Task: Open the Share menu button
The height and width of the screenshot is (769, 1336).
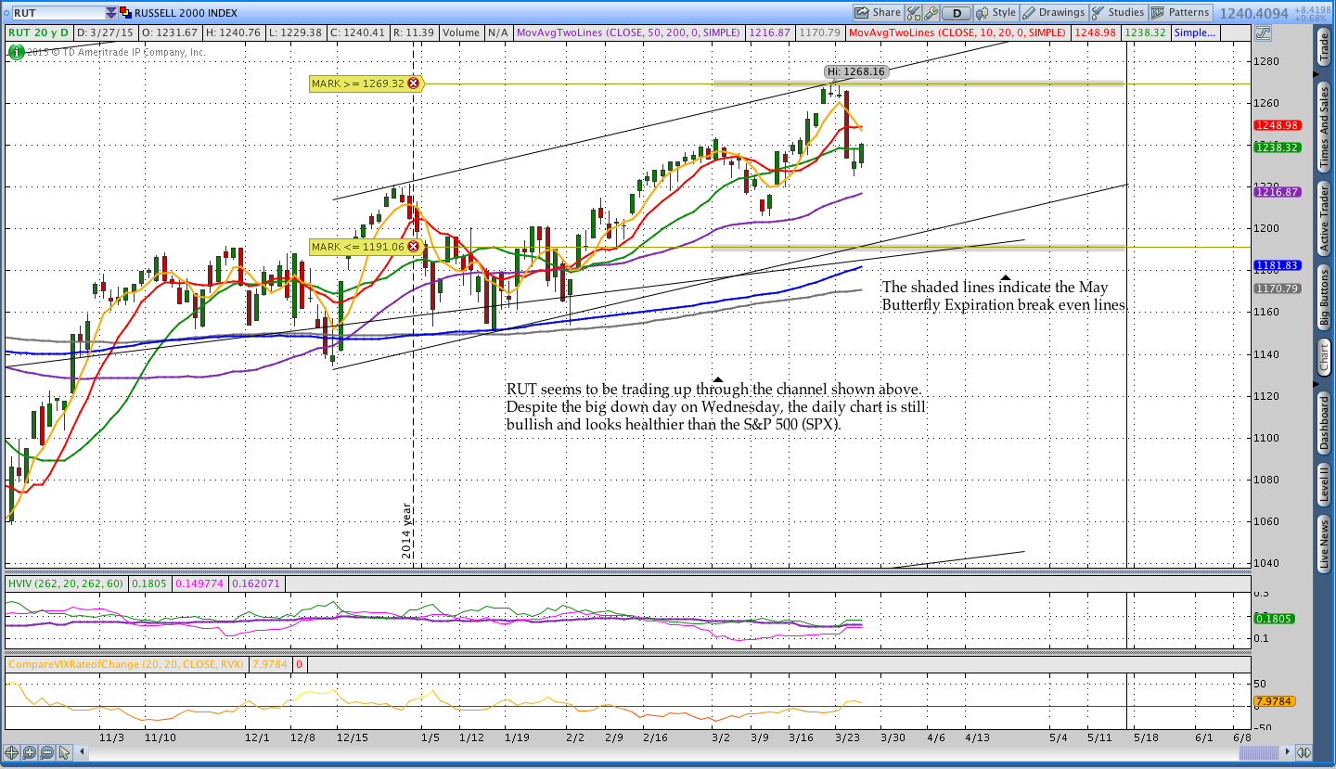Action: pos(879,12)
